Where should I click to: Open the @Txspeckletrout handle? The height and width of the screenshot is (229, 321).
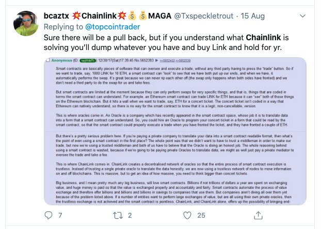[203, 16]
